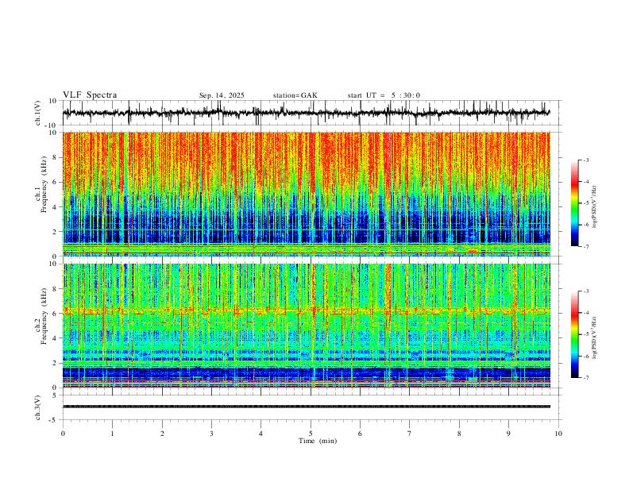
Task: Click the '4' tick on ch.2 frequency axis
Action: pyautogui.click(x=56, y=338)
